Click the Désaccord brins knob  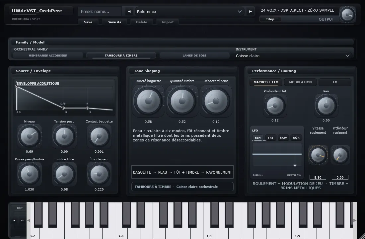click(x=216, y=101)
